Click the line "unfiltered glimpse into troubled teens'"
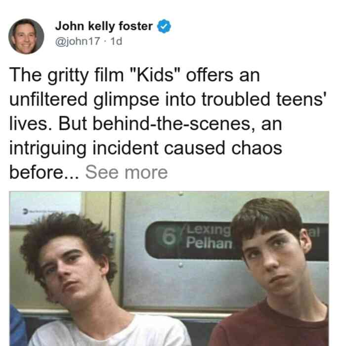 click(168, 99)
